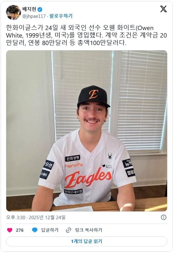Click the 2025년 12월 24일 date
Viewport: 174px width, 253px height.
pos(47,218)
